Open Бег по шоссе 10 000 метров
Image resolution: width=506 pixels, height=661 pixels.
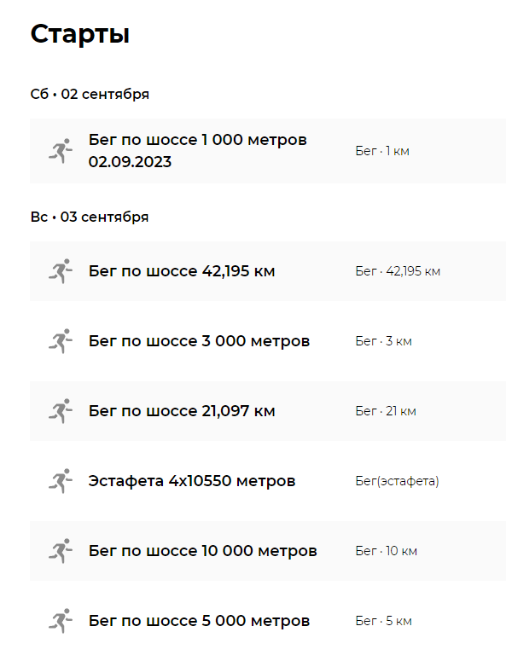(x=203, y=551)
